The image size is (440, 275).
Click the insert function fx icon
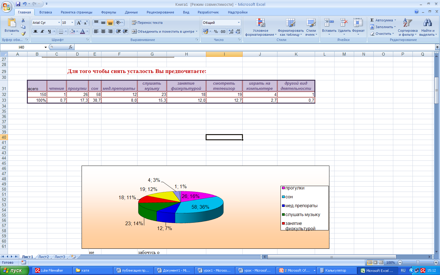pos(71,47)
